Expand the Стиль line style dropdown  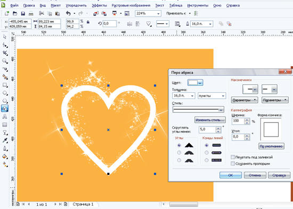(x=221, y=110)
